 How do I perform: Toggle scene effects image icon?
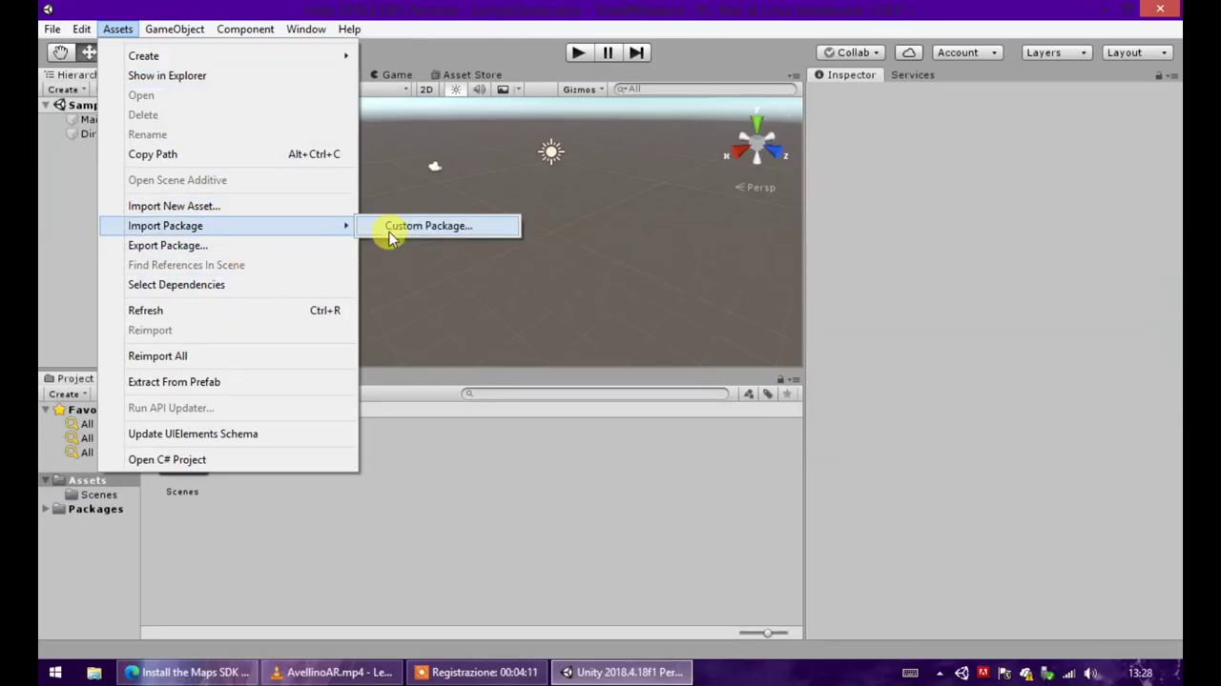tap(503, 90)
